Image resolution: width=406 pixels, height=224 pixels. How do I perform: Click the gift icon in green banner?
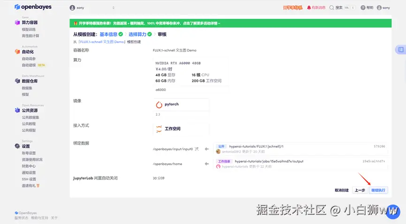(x=76, y=23)
